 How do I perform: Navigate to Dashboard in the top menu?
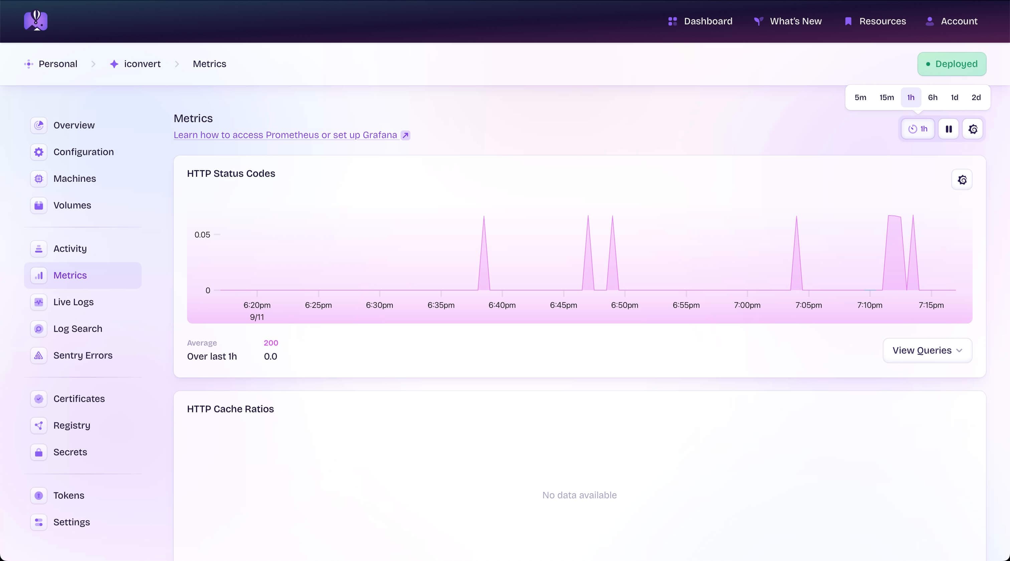708,21
